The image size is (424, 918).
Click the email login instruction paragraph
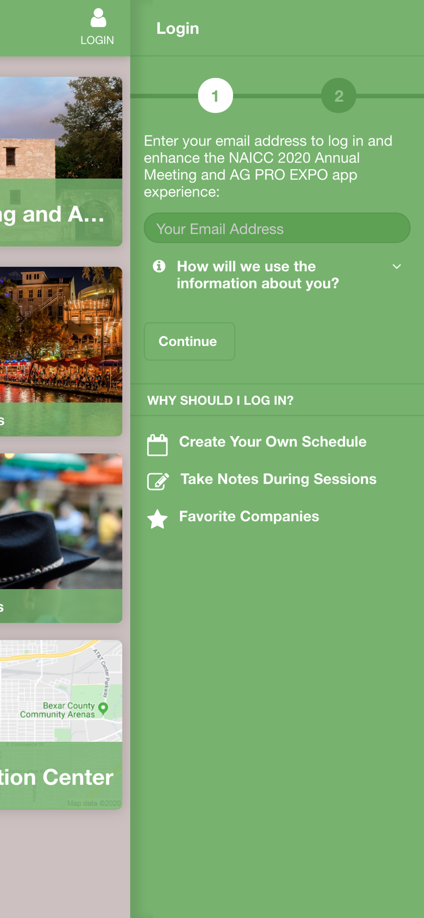tap(268, 166)
